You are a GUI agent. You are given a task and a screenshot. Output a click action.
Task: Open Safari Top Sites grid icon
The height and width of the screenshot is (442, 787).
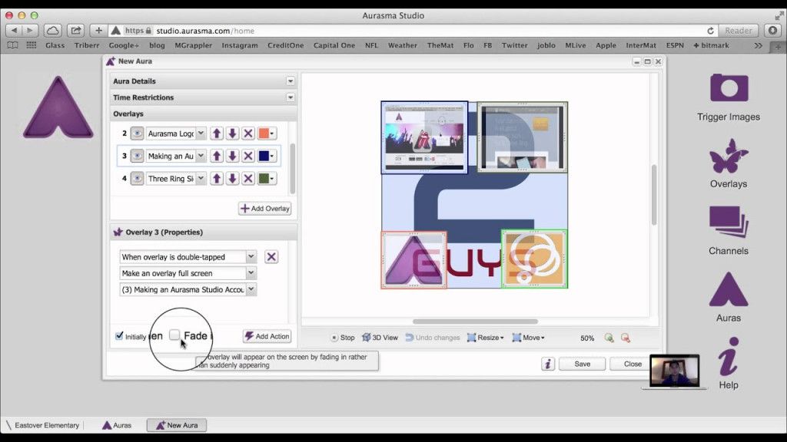[x=31, y=45]
